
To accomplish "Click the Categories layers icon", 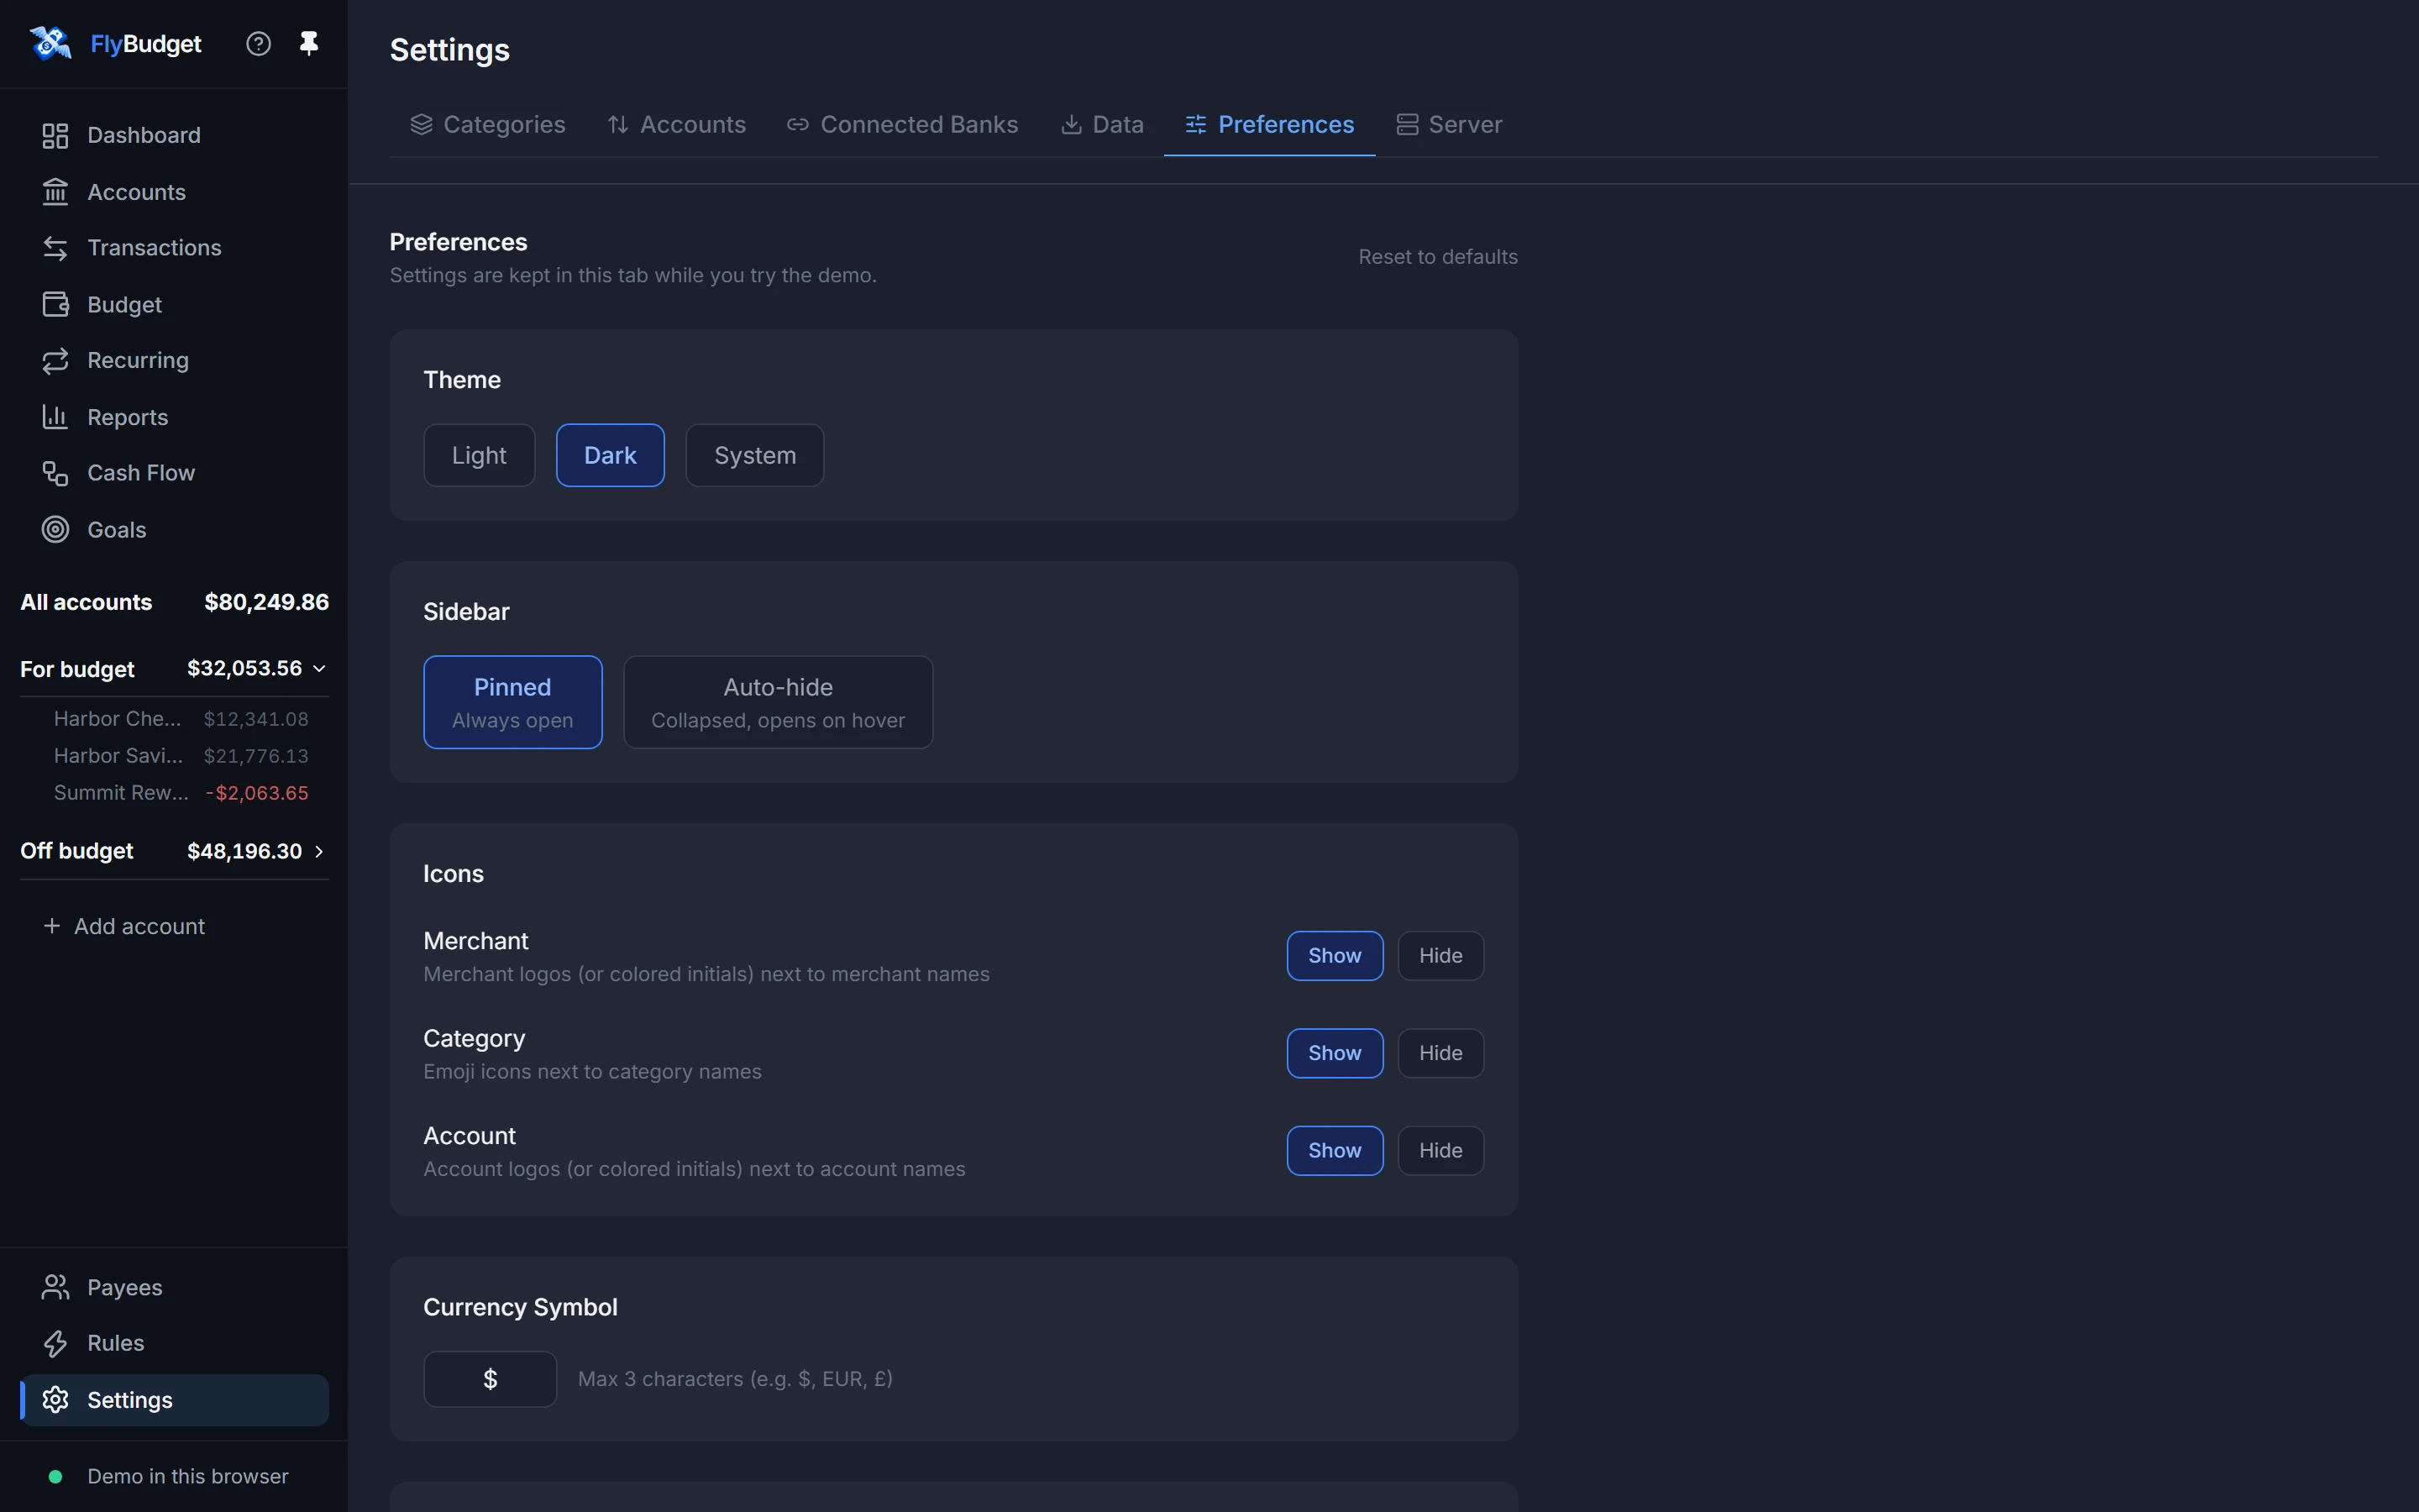I will [421, 124].
